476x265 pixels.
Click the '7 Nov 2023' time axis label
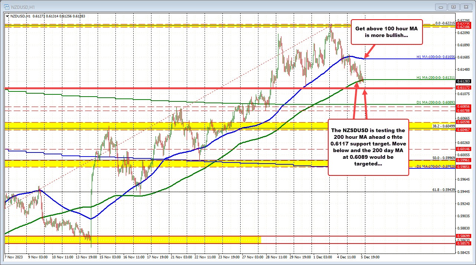point(14,256)
